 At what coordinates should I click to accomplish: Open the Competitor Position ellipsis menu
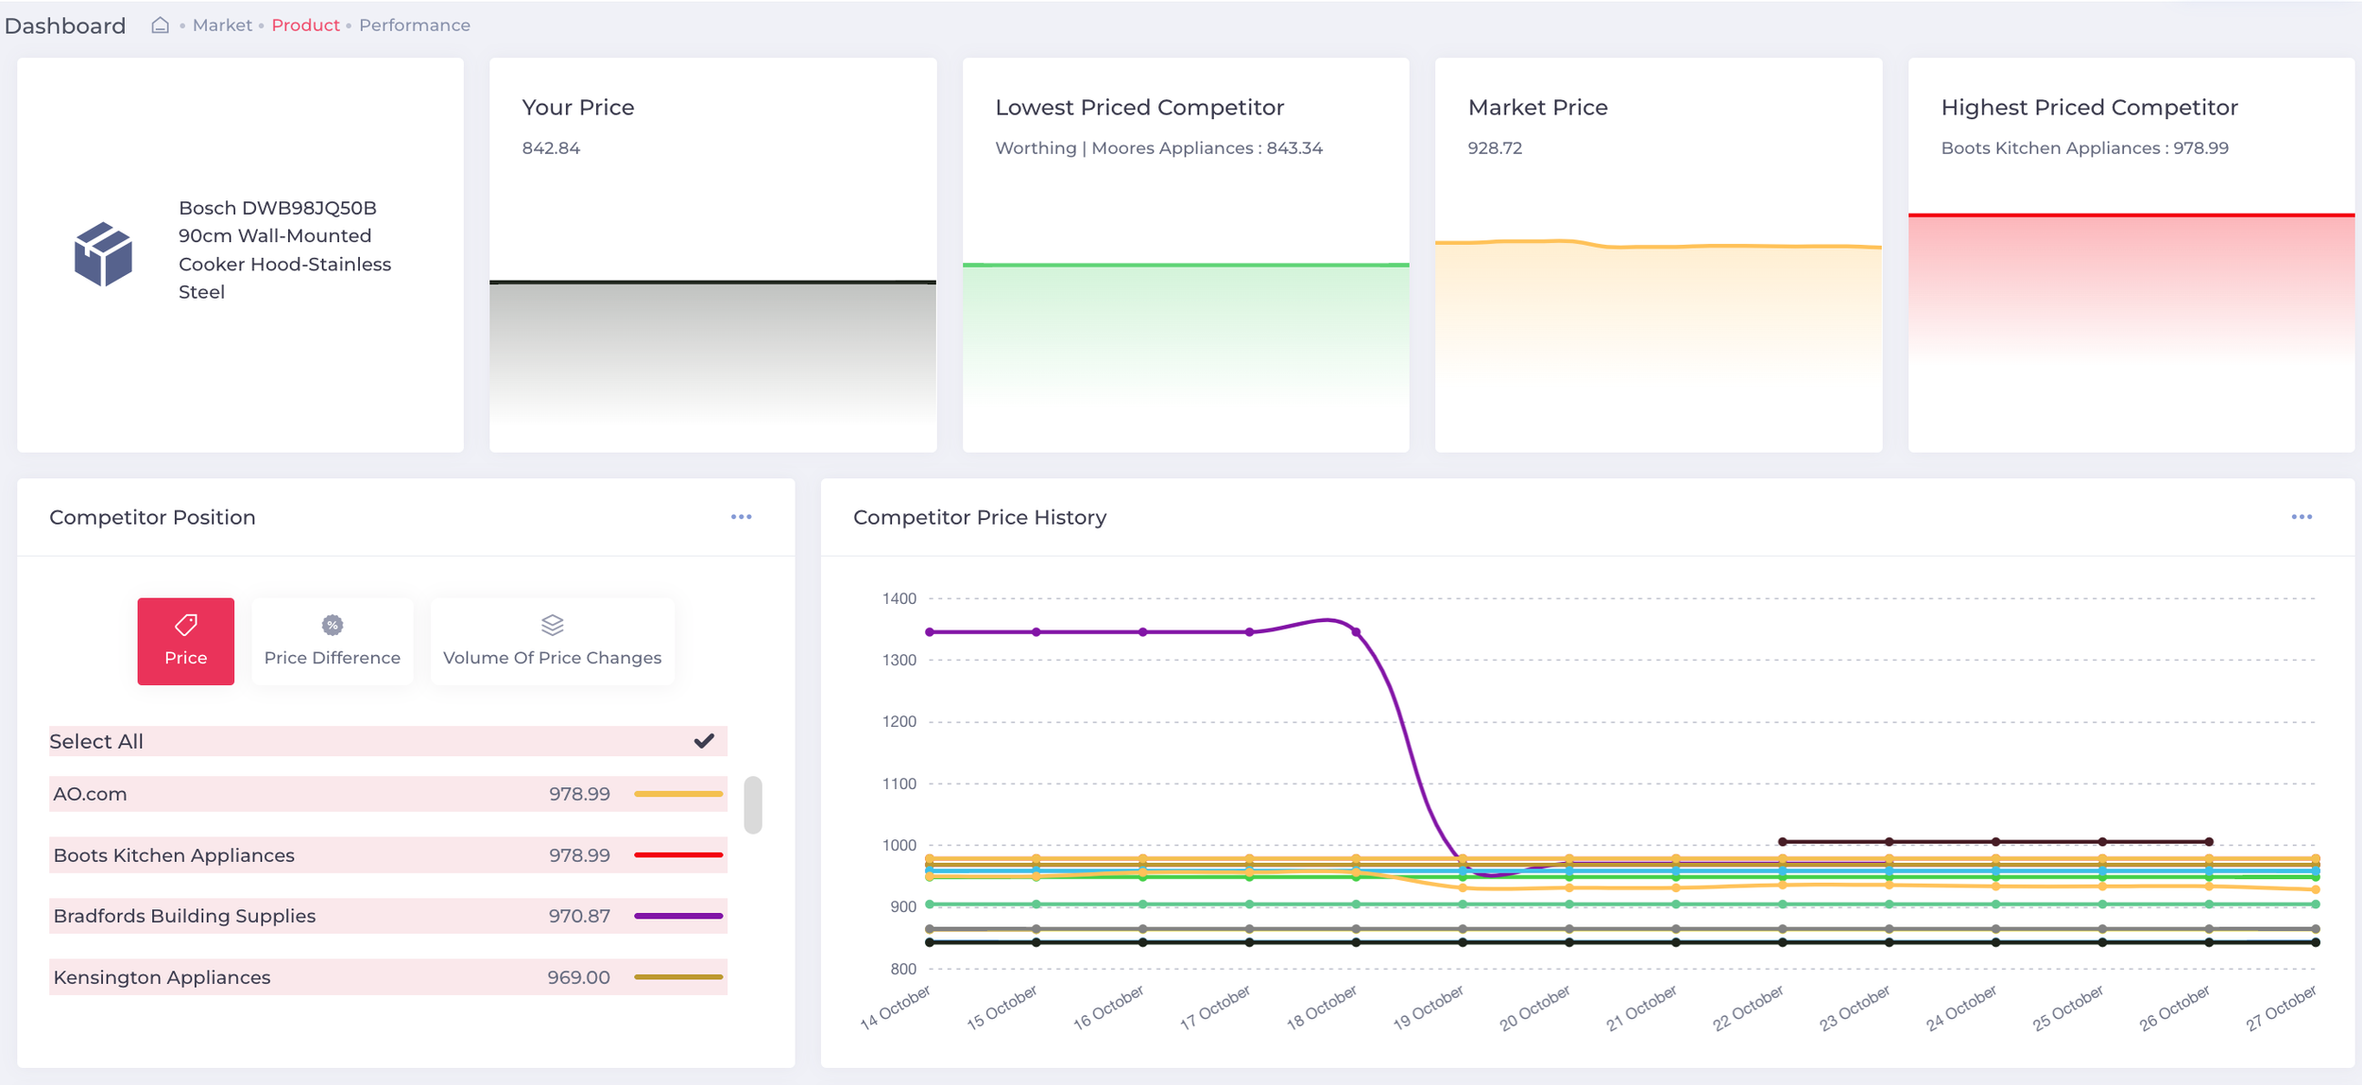point(742,516)
